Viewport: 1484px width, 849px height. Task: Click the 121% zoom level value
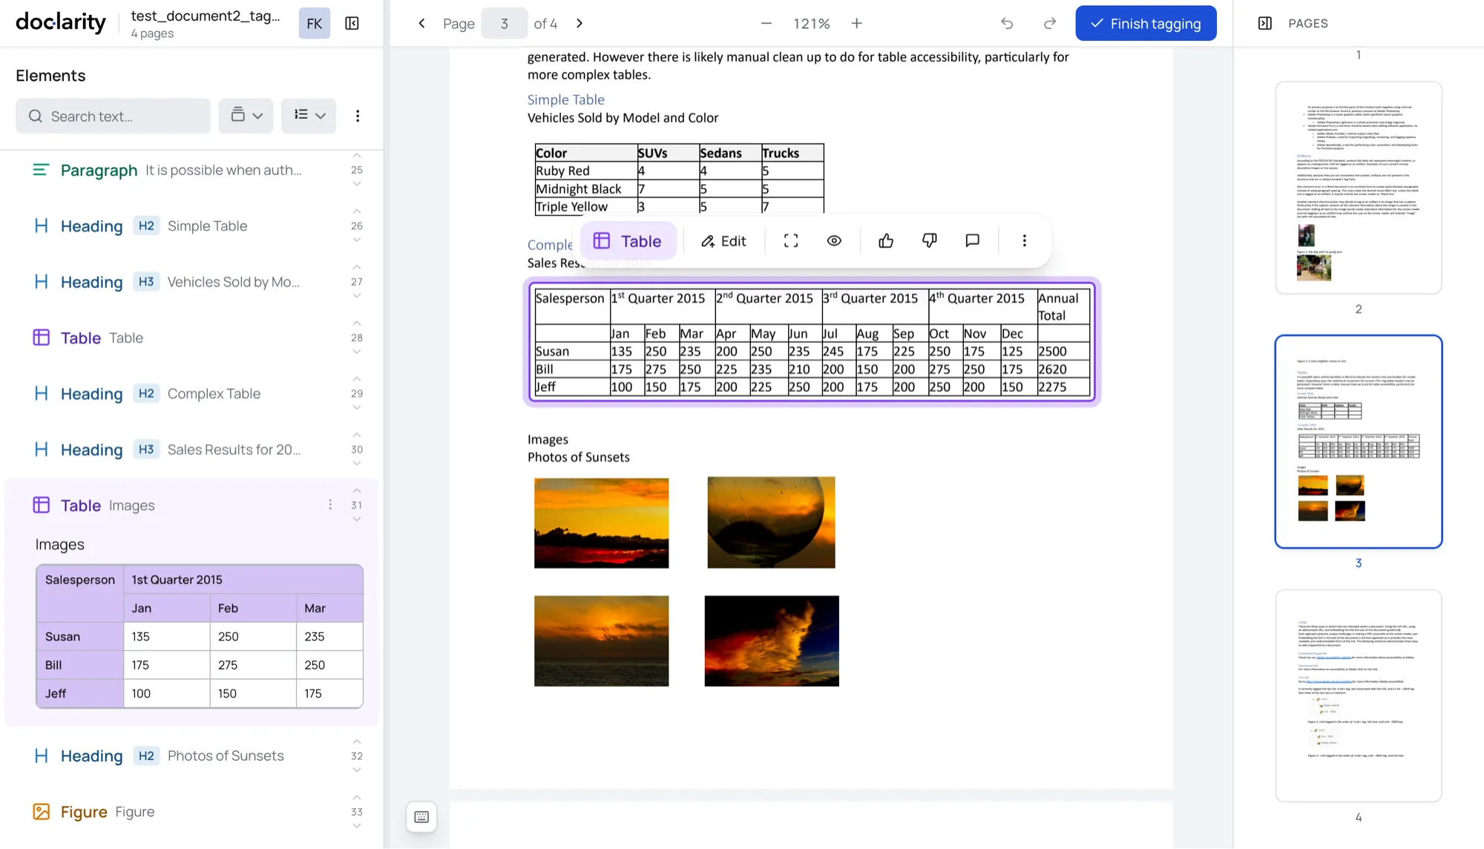[x=811, y=23]
